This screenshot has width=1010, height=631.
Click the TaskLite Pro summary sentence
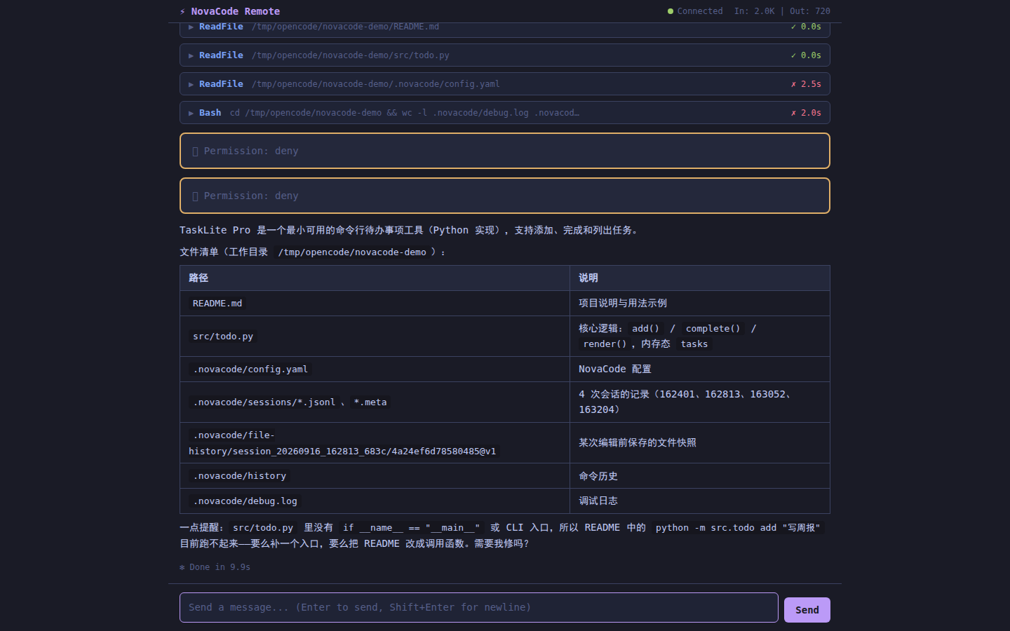point(410,230)
